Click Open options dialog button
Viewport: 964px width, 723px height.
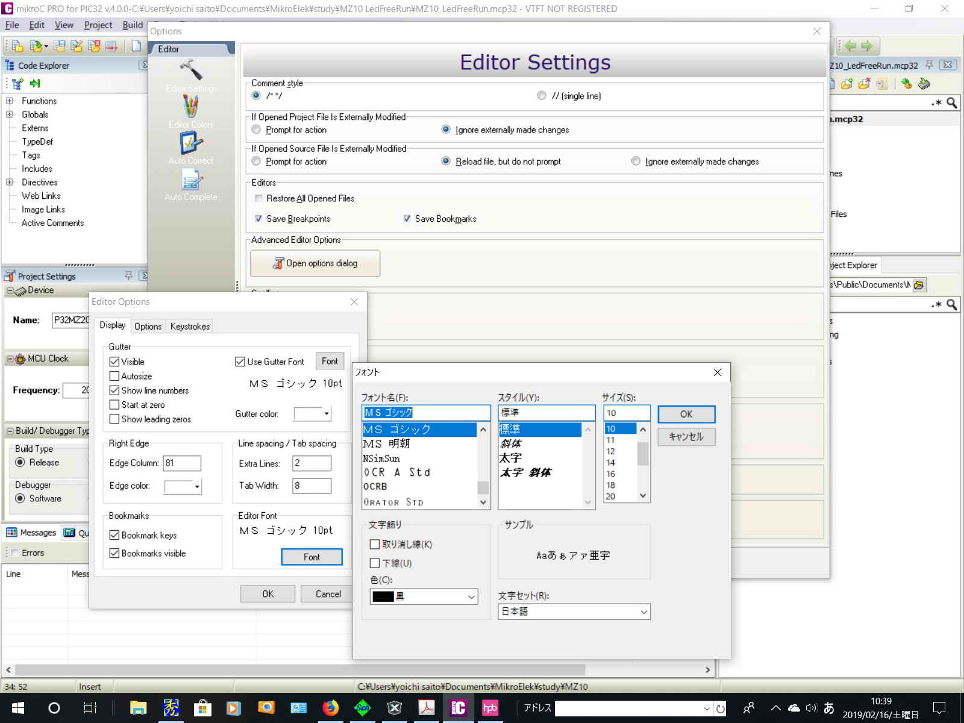point(315,263)
